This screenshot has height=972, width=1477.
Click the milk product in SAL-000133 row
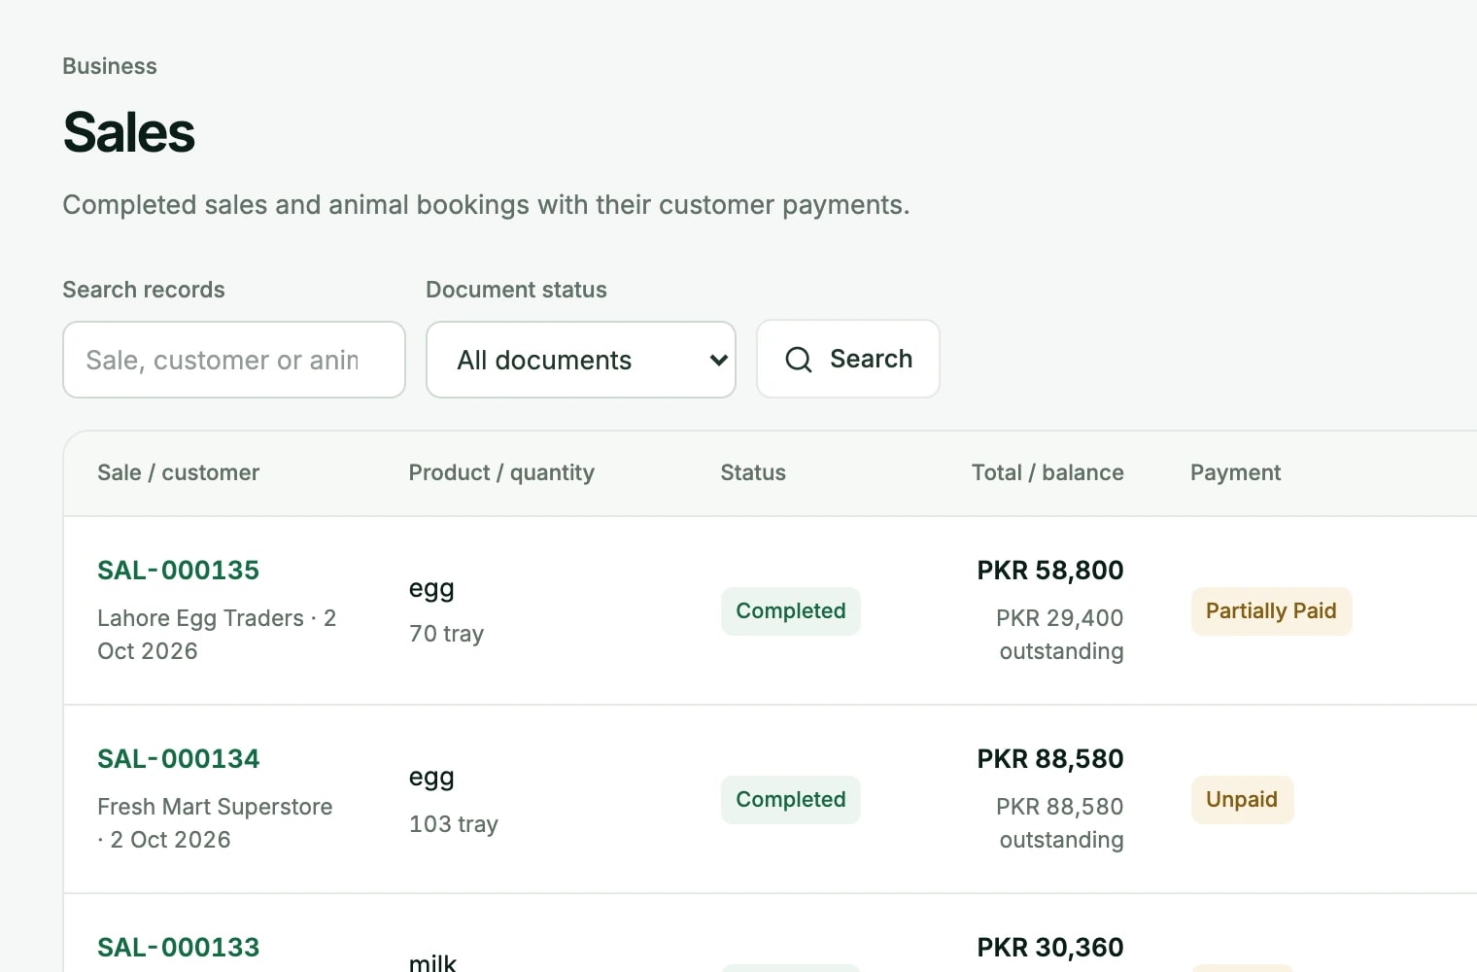(432, 962)
